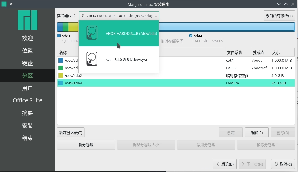This screenshot has width=298, height=172.
Task: Choose sys - 34.0 GiB (/dev/sys) option
Action: (x=119, y=59)
